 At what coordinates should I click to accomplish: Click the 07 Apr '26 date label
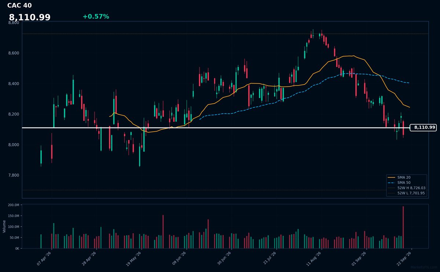point(44,259)
